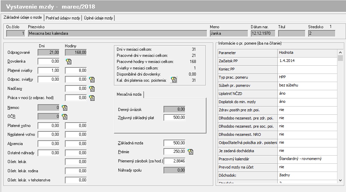
Task: Select the Uplatniť NČZD row label
Action: [x=248, y=94]
